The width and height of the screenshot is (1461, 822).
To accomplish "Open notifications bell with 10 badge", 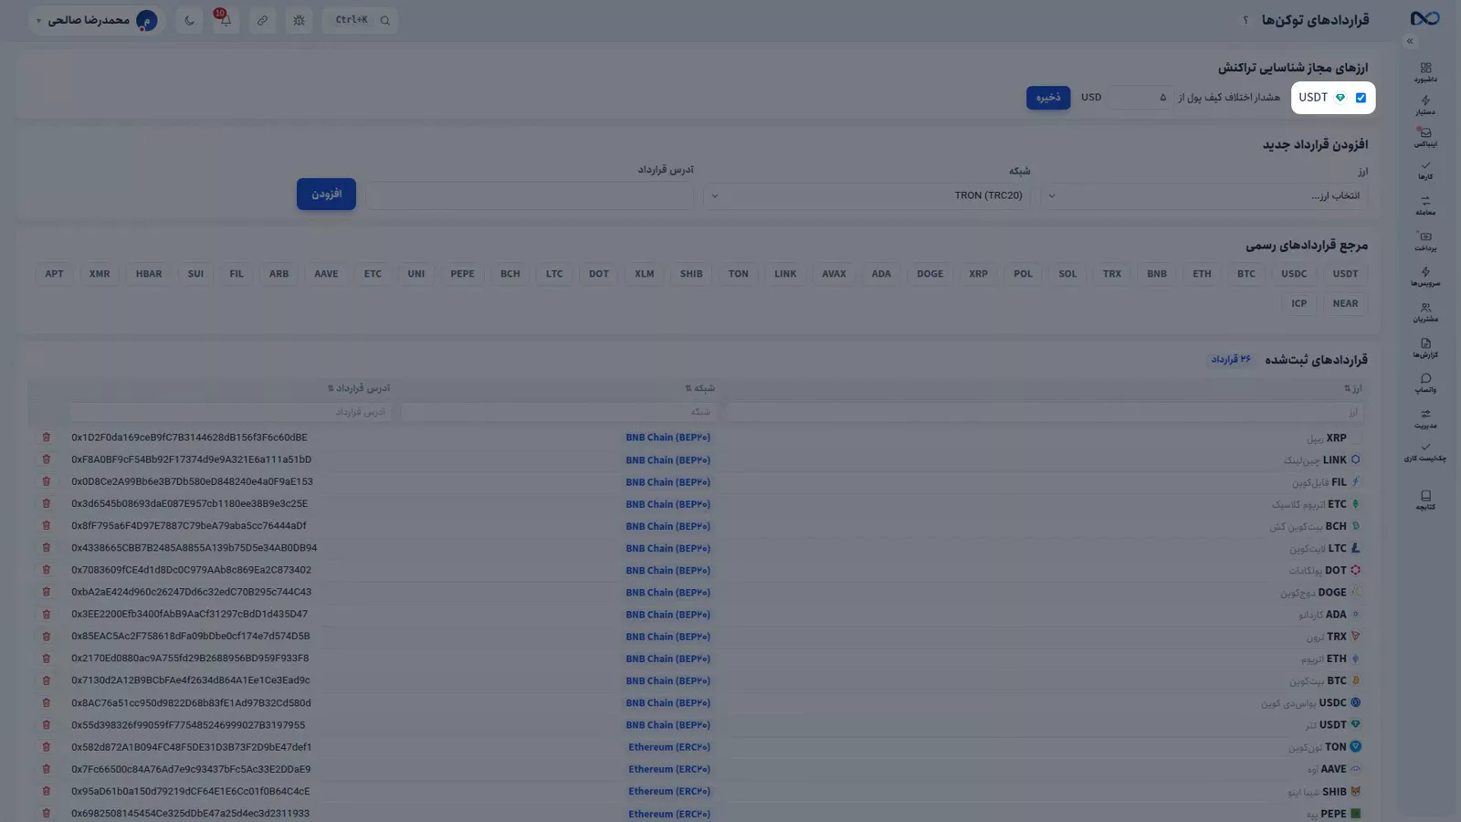I will click(x=225, y=20).
